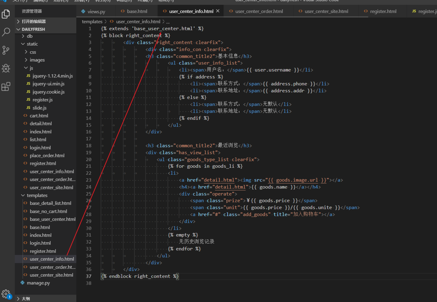This screenshot has width=437, height=302.
Task: Follow the detail.html link on line 24
Action: pyautogui.click(x=230, y=187)
